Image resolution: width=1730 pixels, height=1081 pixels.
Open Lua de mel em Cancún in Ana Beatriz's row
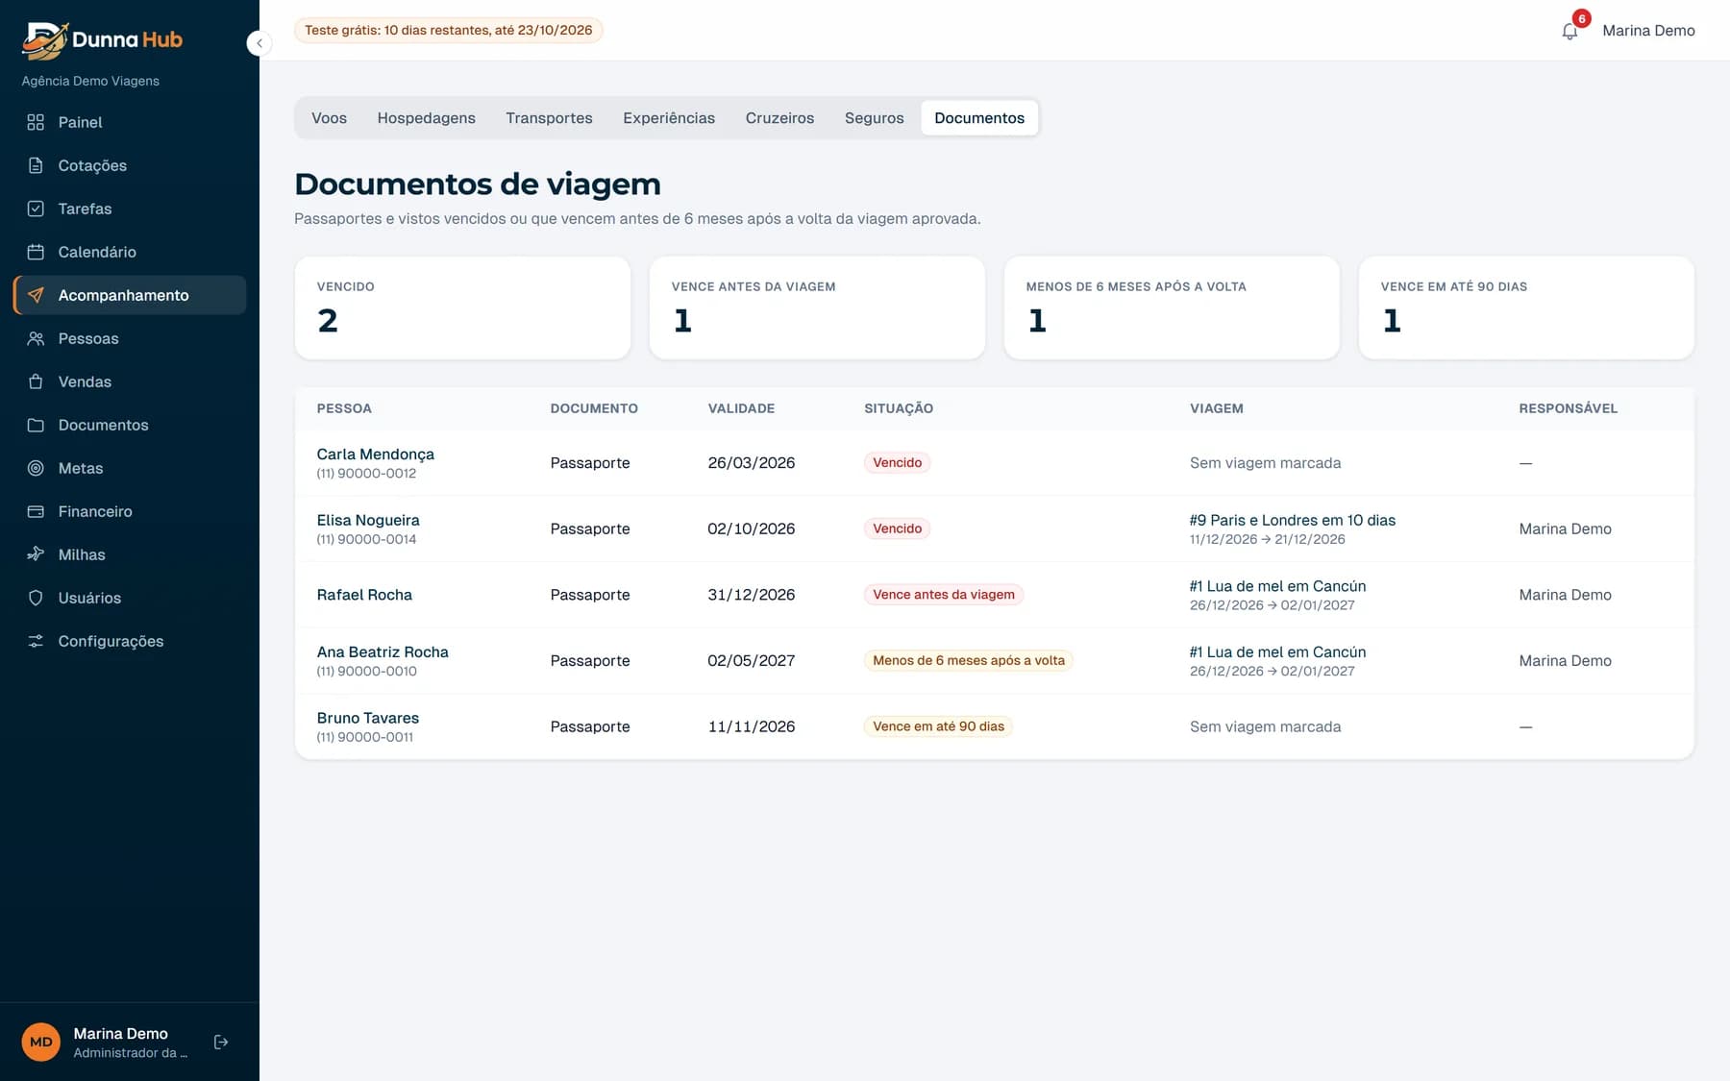(1277, 651)
